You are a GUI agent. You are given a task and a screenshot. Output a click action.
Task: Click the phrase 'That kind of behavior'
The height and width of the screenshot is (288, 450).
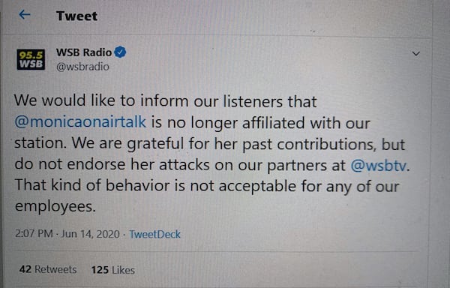pyautogui.click(x=92, y=185)
